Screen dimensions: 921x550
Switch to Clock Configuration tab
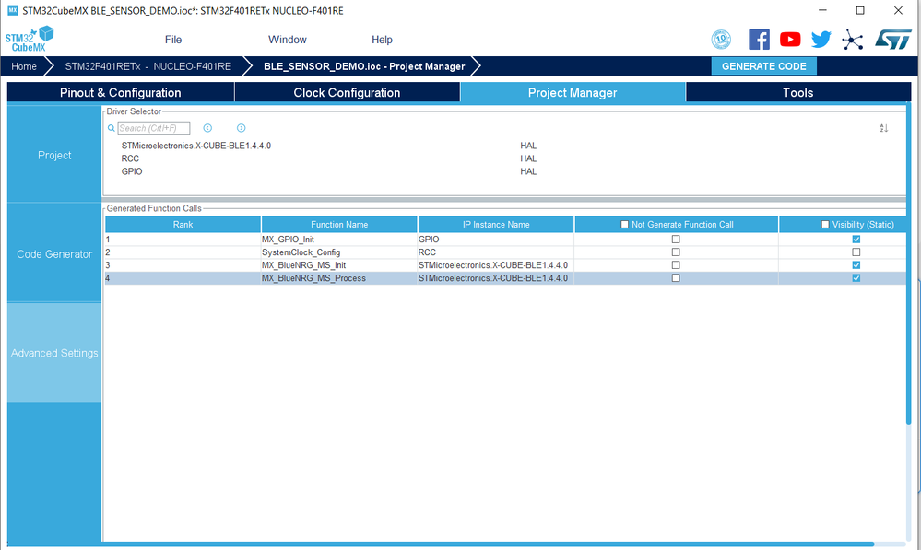point(348,92)
